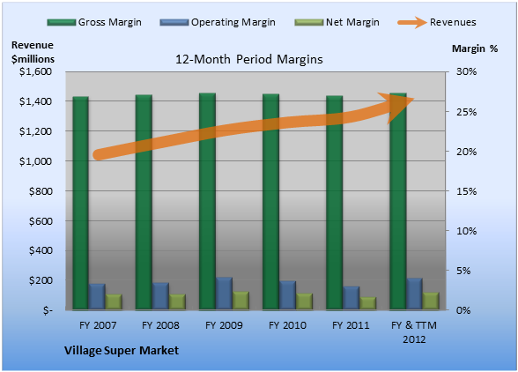
Task: Click the FY & TTM 2012 gross margin bar
Action: coord(398,201)
